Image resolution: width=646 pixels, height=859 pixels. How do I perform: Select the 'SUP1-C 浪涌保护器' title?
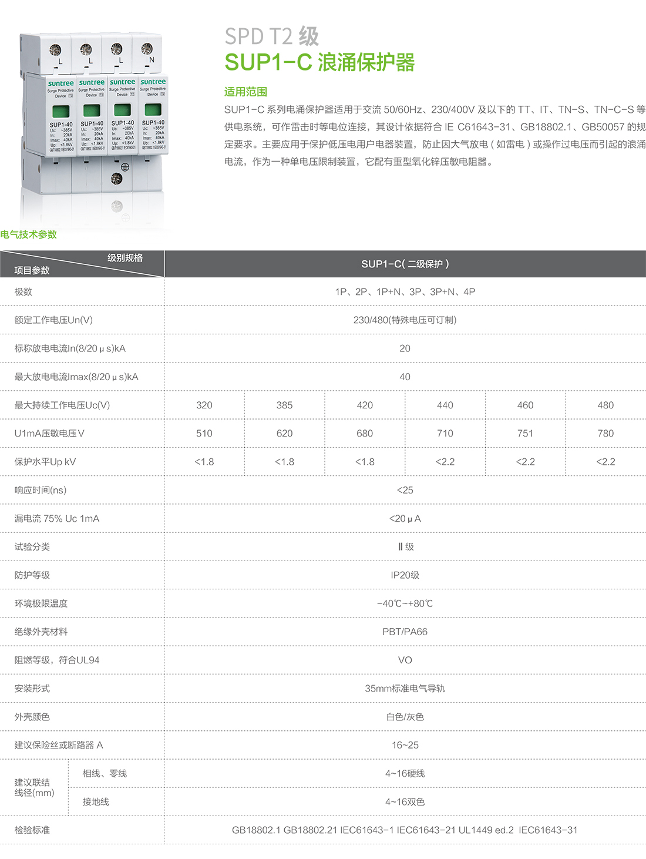319,62
